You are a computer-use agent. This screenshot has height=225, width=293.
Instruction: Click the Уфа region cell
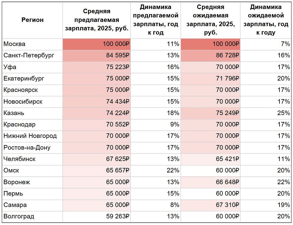click(32, 67)
